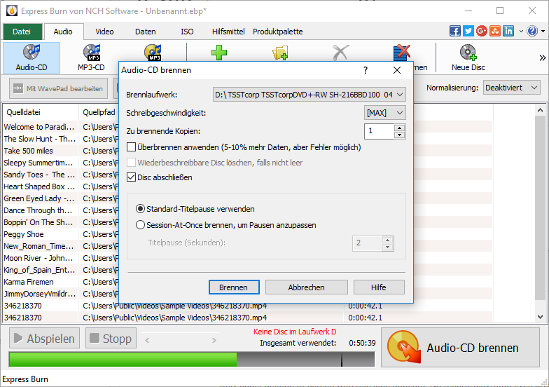The height and width of the screenshot is (387, 549).
Task: Select the Peggy Shoe track row
Action: point(24,234)
